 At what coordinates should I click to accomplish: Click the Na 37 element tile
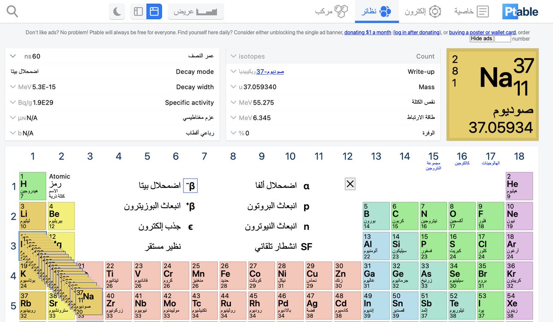point(493,94)
